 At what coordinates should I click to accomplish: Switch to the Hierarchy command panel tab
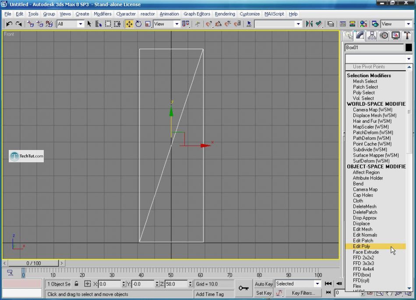[372, 36]
